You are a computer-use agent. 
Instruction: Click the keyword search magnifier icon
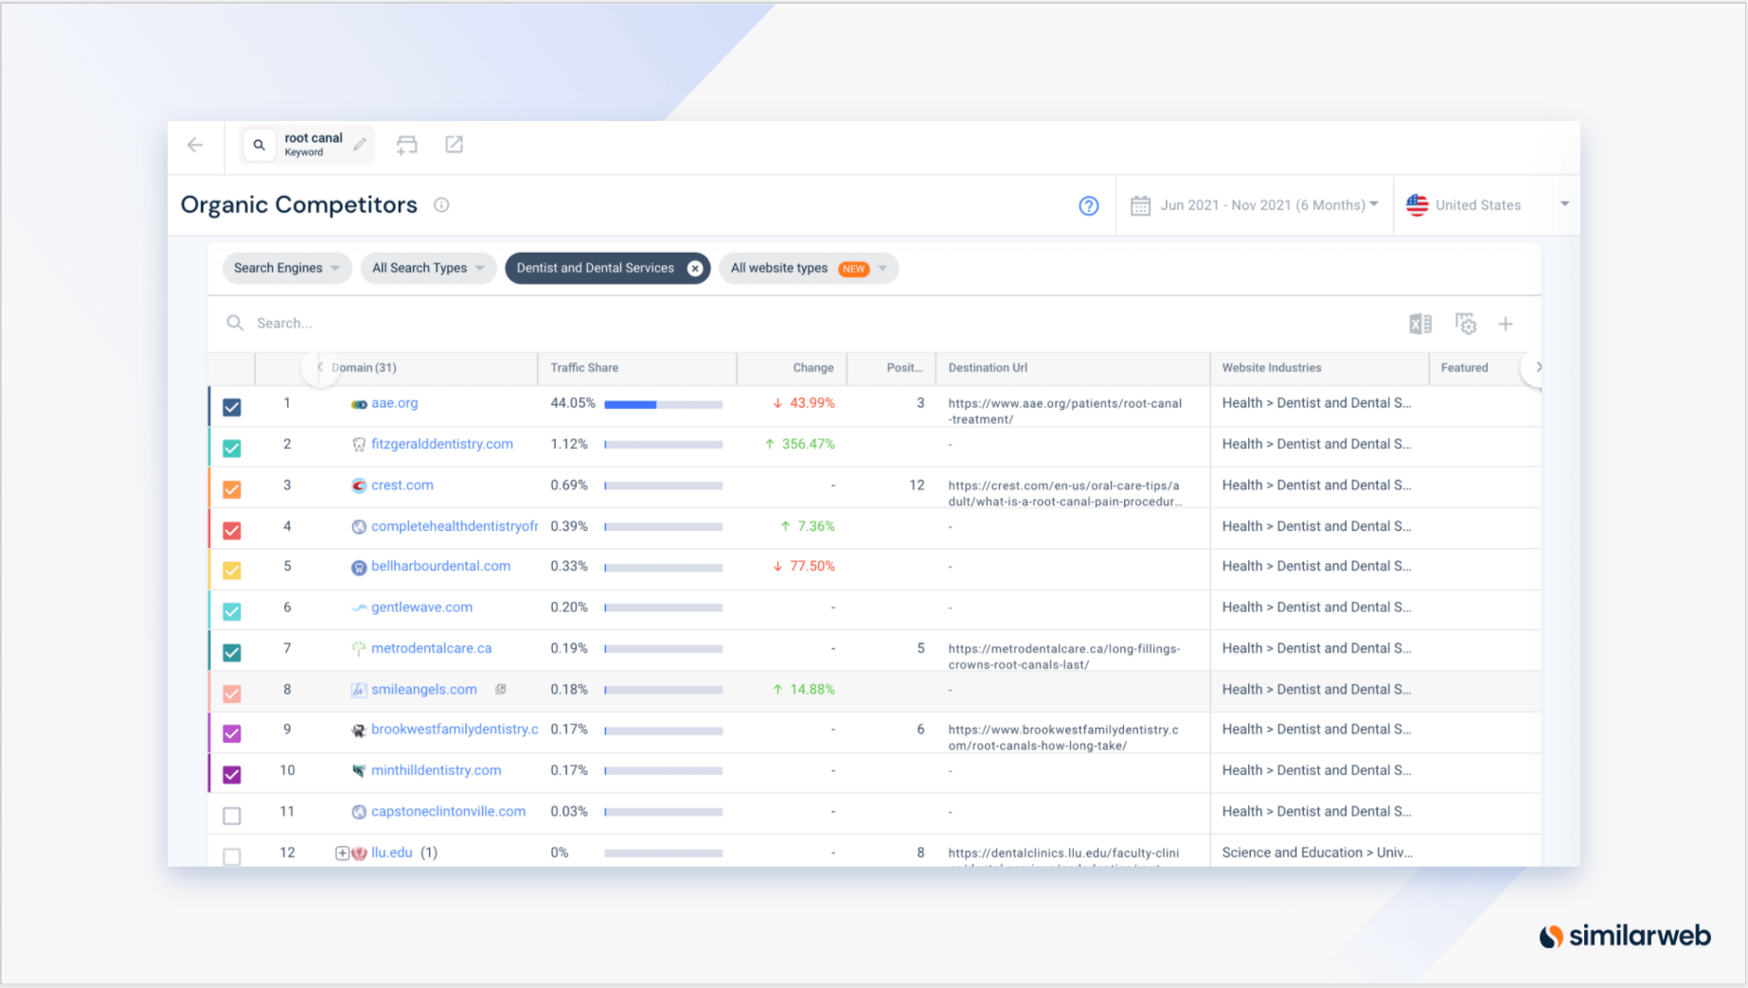(x=259, y=145)
